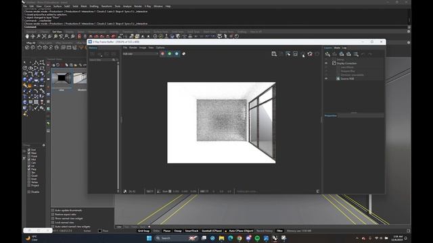
Task: Toggle green channel button in Frame Buffer
Action: pos(170,54)
